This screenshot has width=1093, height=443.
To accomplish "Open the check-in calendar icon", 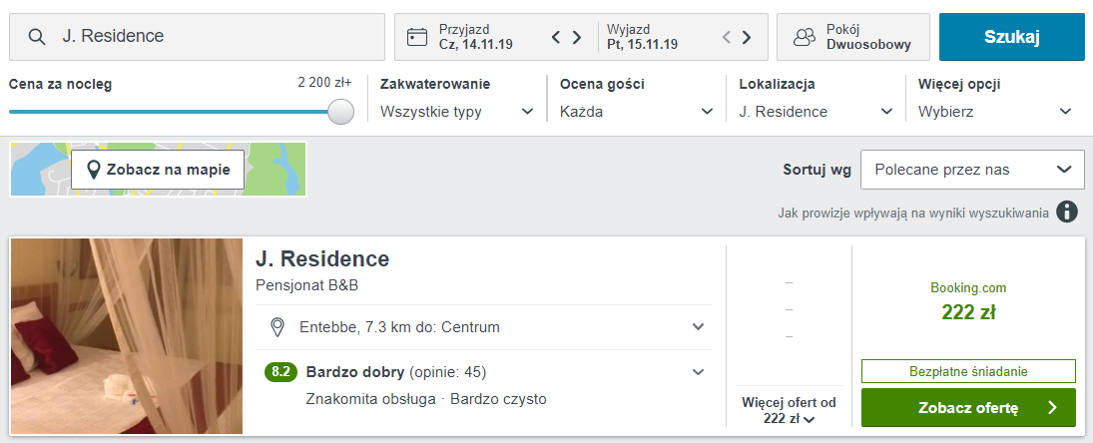I will 417,37.
